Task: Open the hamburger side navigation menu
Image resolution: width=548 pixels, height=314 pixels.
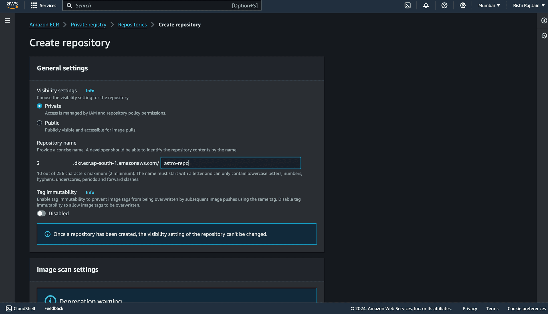Action: [x=7, y=21]
